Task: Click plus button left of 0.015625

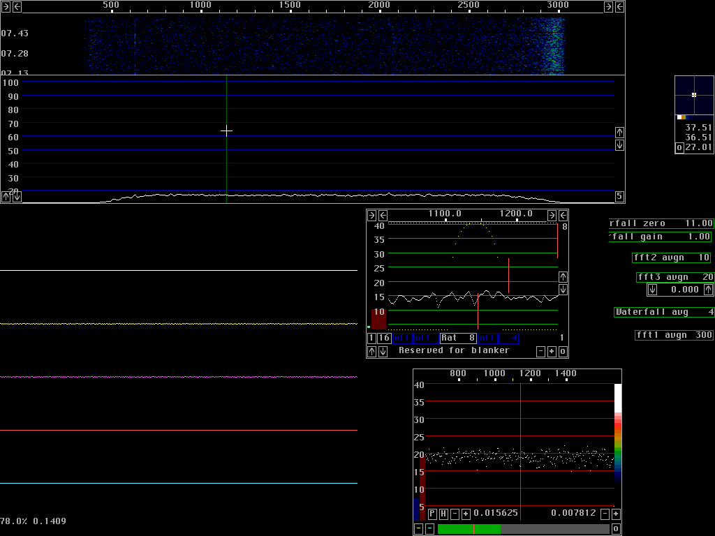Action: coord(466,514)
